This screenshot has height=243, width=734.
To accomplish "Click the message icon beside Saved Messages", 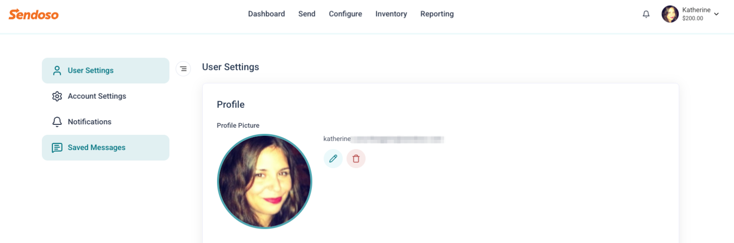I will (x=57, y=148).
